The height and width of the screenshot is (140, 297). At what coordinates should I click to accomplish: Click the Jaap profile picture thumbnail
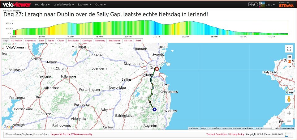pos(262,5)
